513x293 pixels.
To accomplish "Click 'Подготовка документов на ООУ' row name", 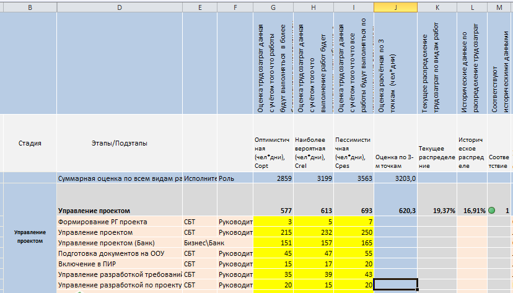I will (x=120, y=253).
